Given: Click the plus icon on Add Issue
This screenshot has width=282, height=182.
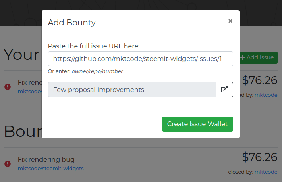Looking at the screenshot, I should (x=243, y=57).
